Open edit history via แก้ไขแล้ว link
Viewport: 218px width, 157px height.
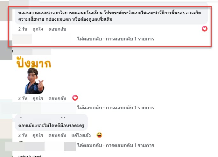[x=81, y=135]
